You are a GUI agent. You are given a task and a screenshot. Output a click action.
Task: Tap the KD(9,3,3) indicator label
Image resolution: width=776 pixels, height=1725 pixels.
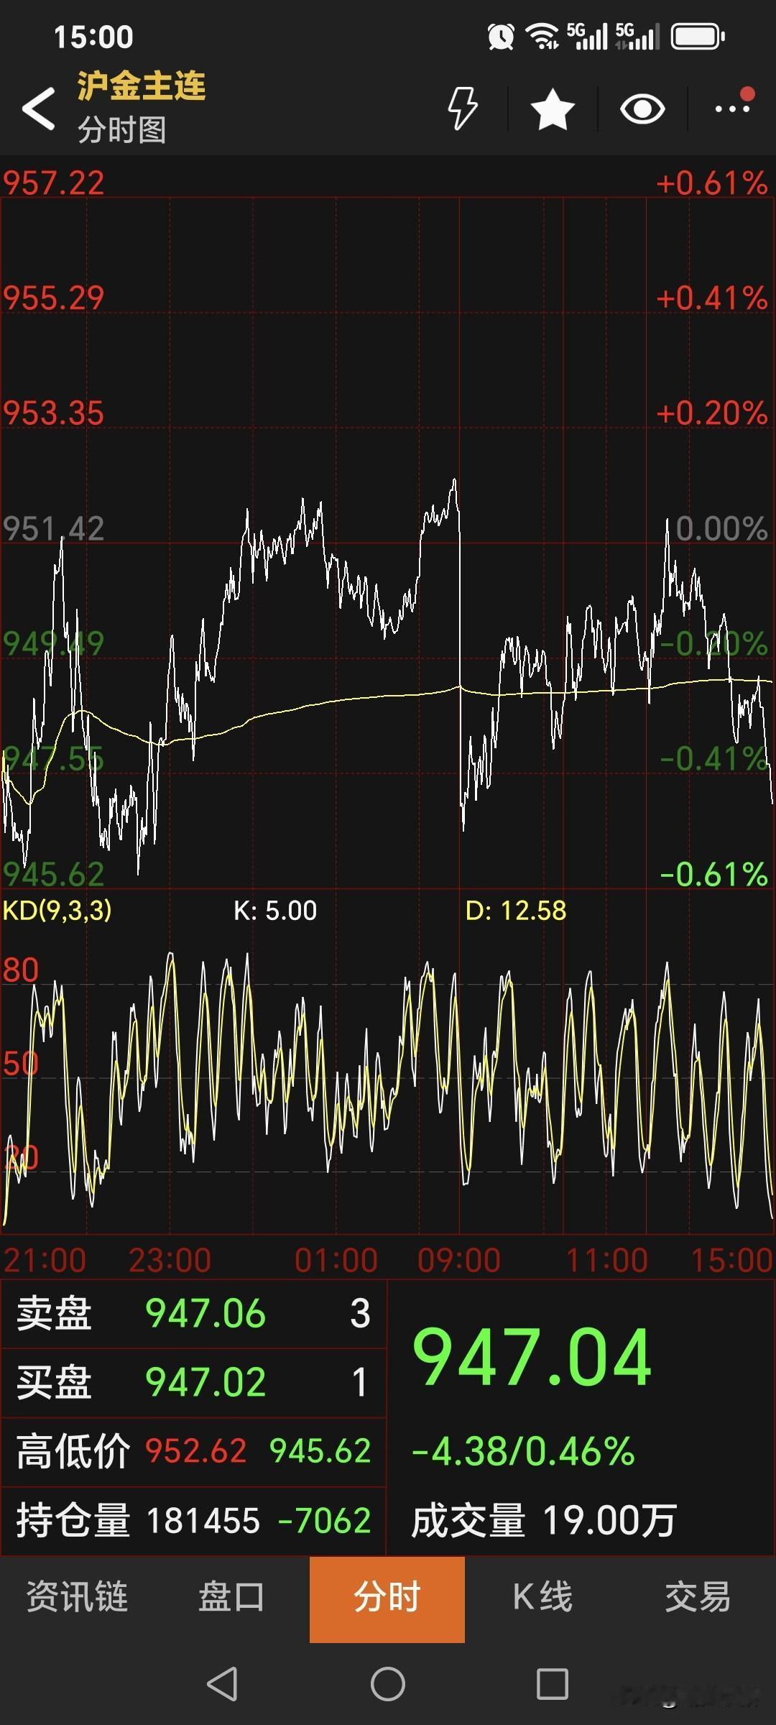point(57,911)
